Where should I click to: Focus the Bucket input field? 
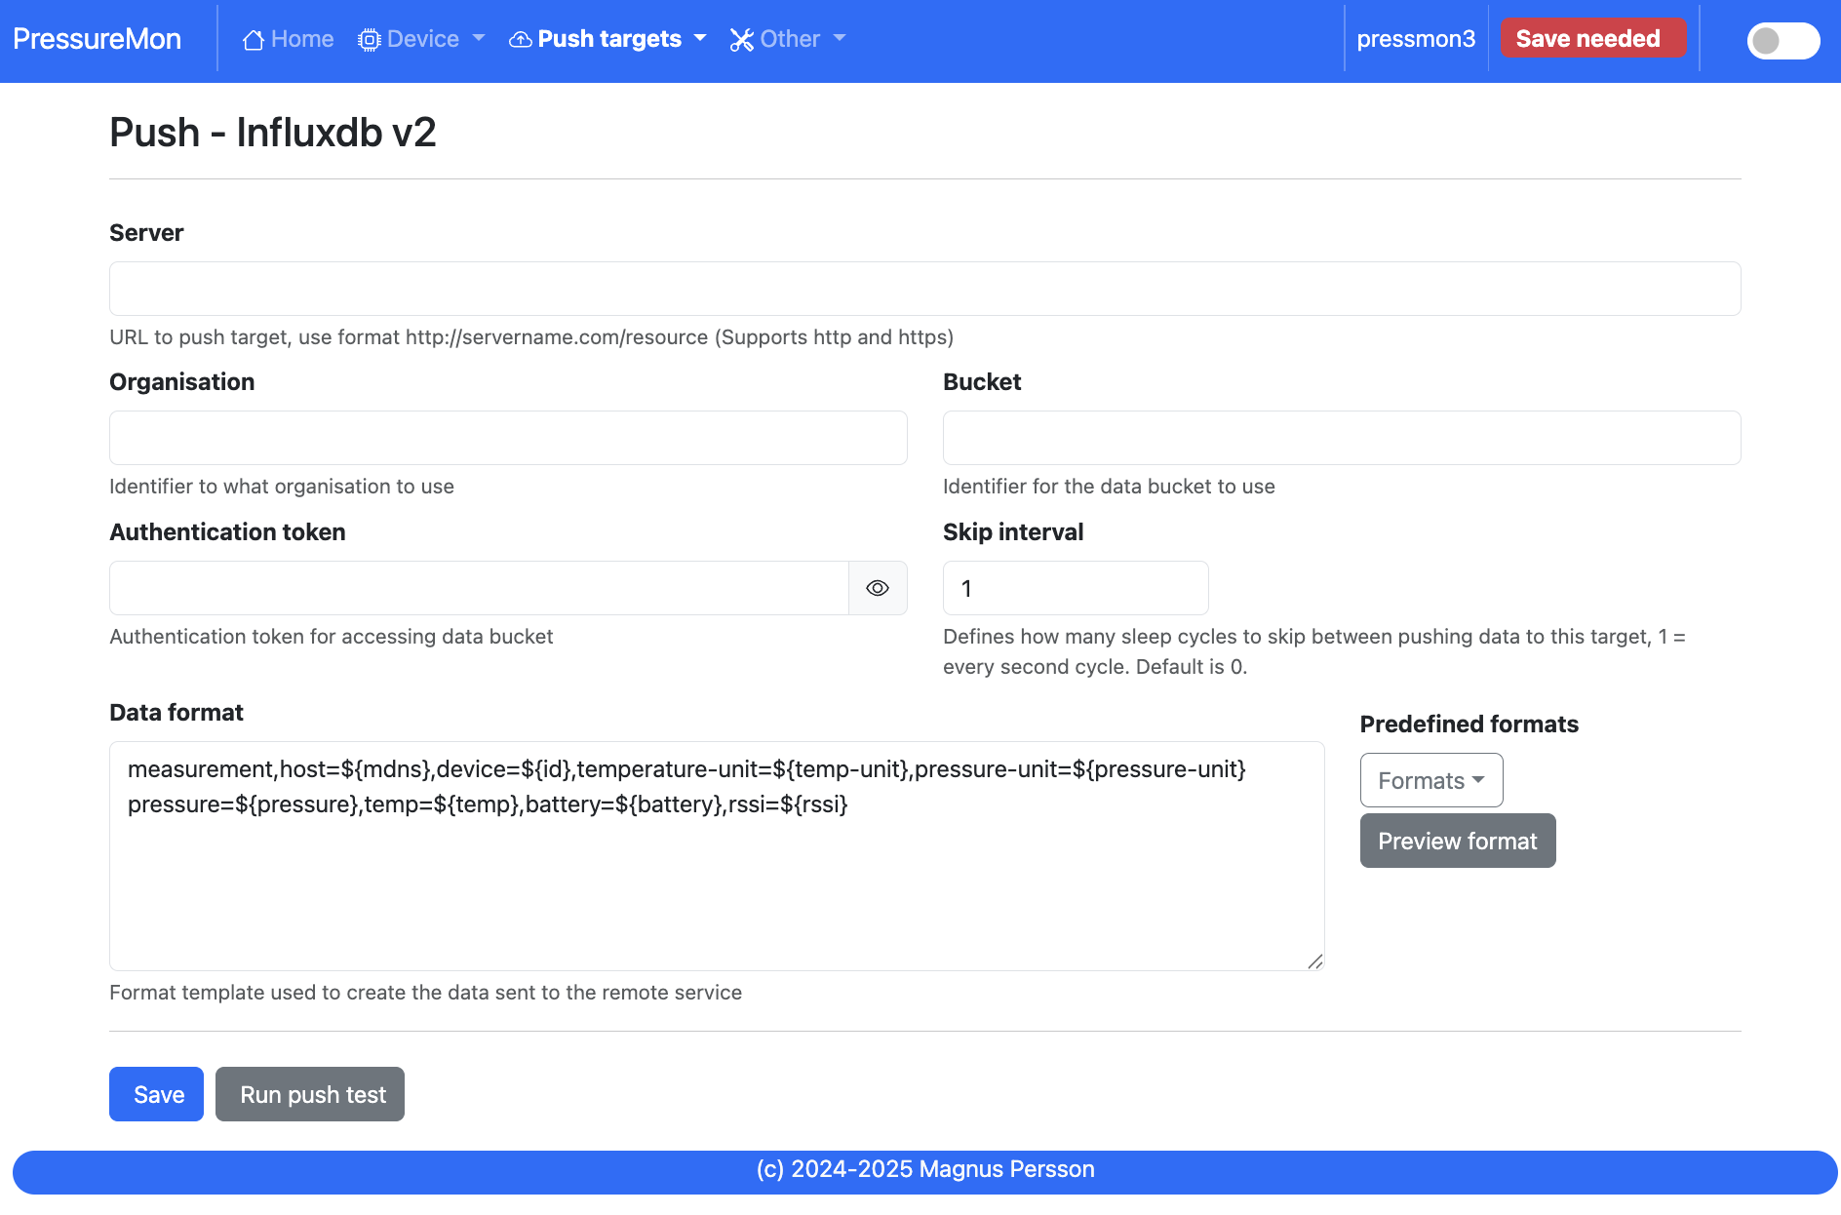1342,438
